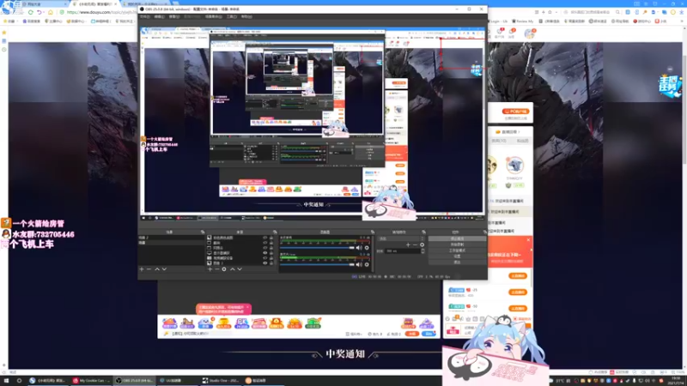Move scene down with arrow icon

pyautogui.click(x=164, y=269)
